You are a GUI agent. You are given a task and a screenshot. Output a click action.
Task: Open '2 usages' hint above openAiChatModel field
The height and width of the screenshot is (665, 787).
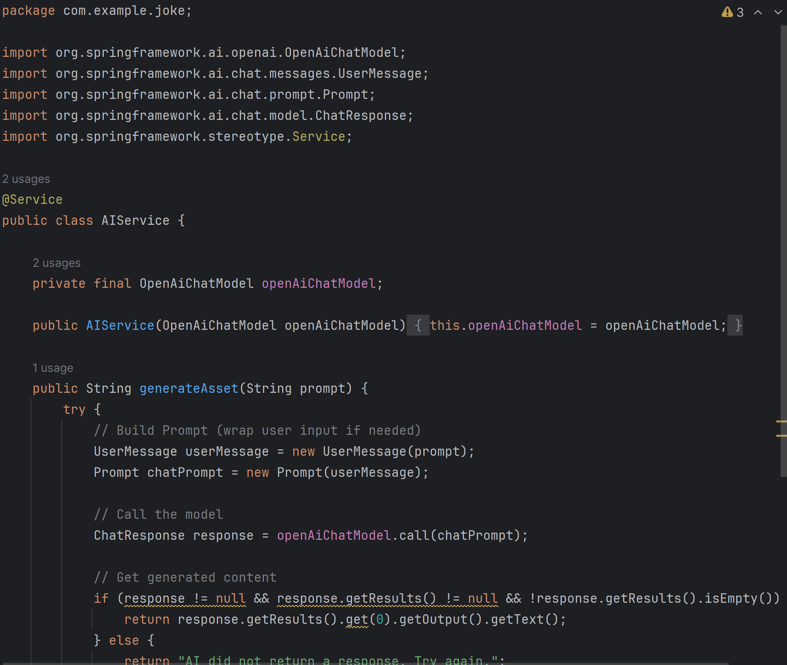tap(57, 263)
